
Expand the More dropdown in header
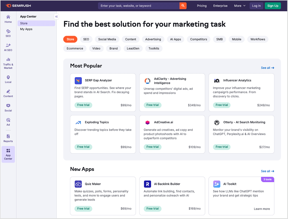[240, 6]
